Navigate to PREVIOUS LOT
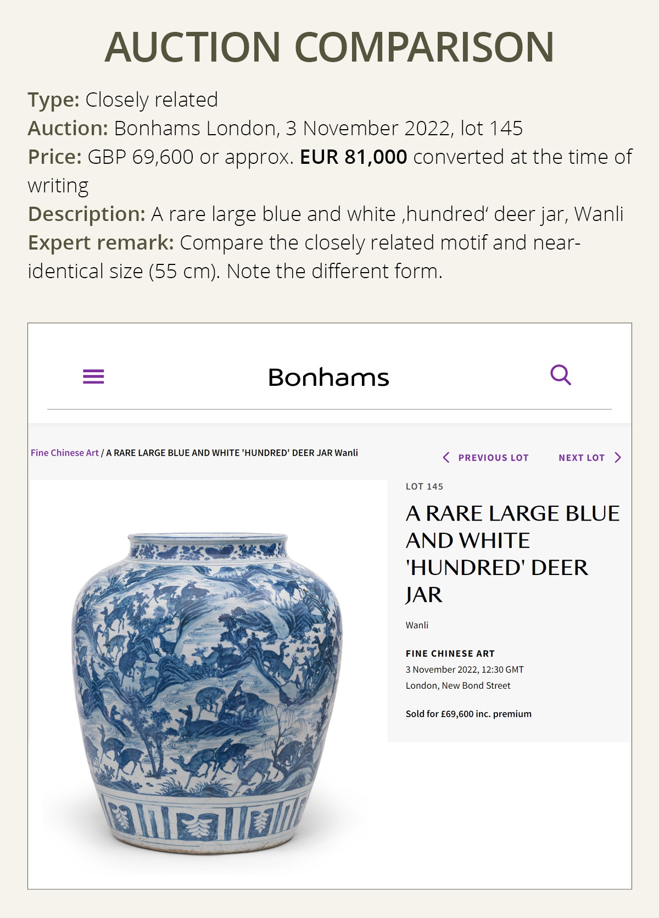This screenshot has width=659, height=918. click(493, 457)
